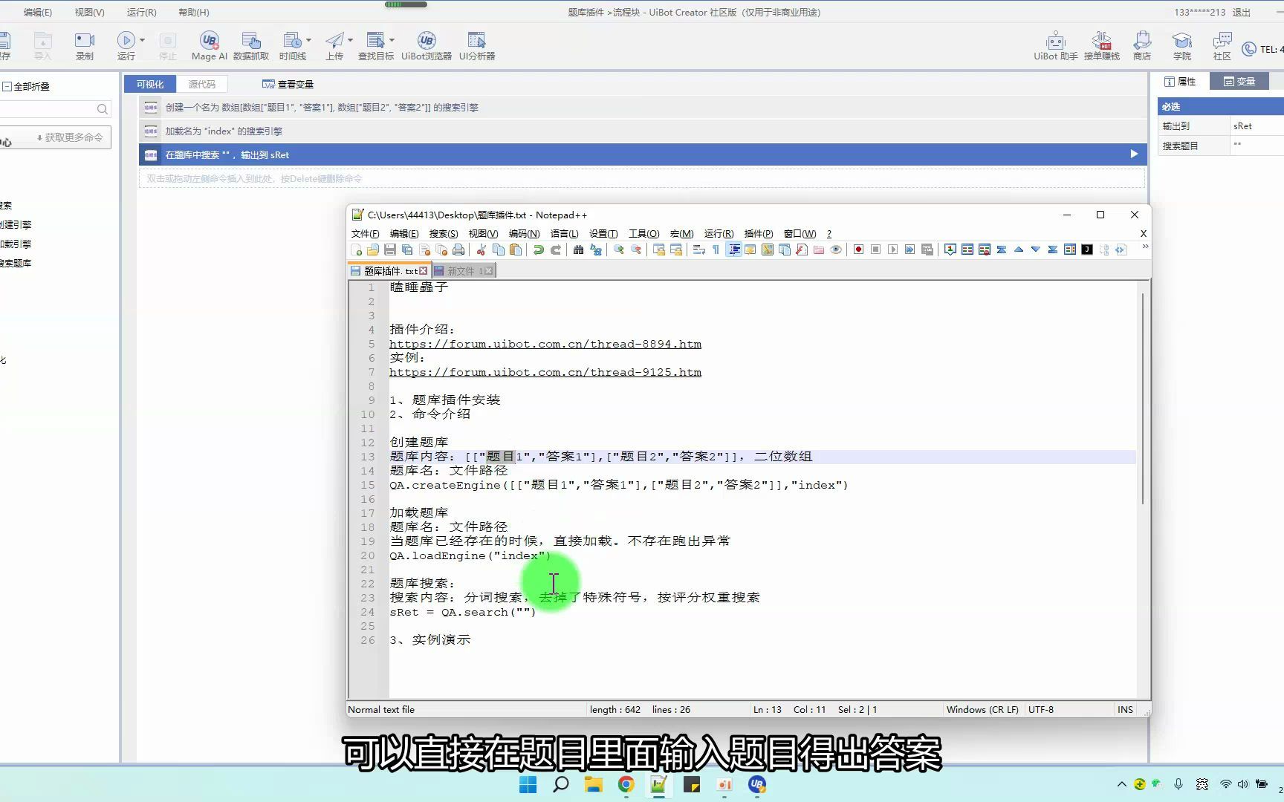Open the 接单赚钱 icon
Screen dimensions: 1284x802
[1101, 46]
